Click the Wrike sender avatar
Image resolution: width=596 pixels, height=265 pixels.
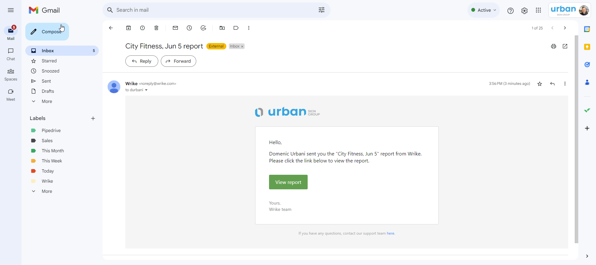pos(114,87)
